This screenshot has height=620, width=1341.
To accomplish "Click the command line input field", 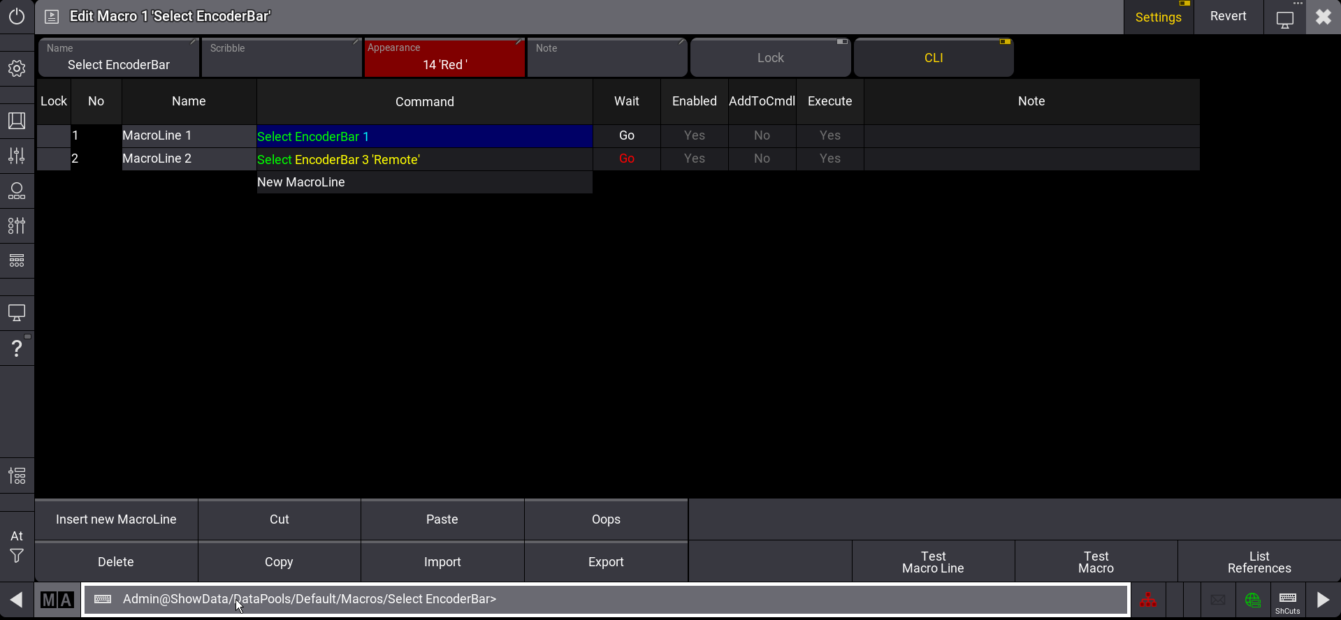I will click(x=605, y=600).
